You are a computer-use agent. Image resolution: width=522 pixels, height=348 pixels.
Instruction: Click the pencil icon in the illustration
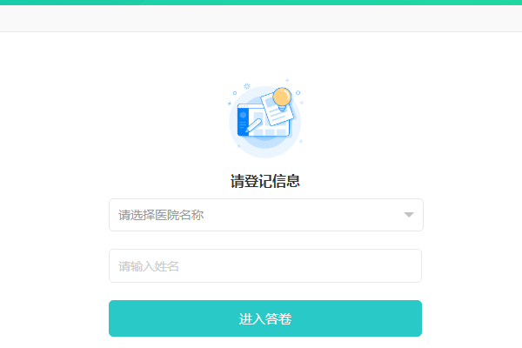point(253,126)
